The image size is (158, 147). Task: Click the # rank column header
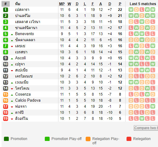5,4
